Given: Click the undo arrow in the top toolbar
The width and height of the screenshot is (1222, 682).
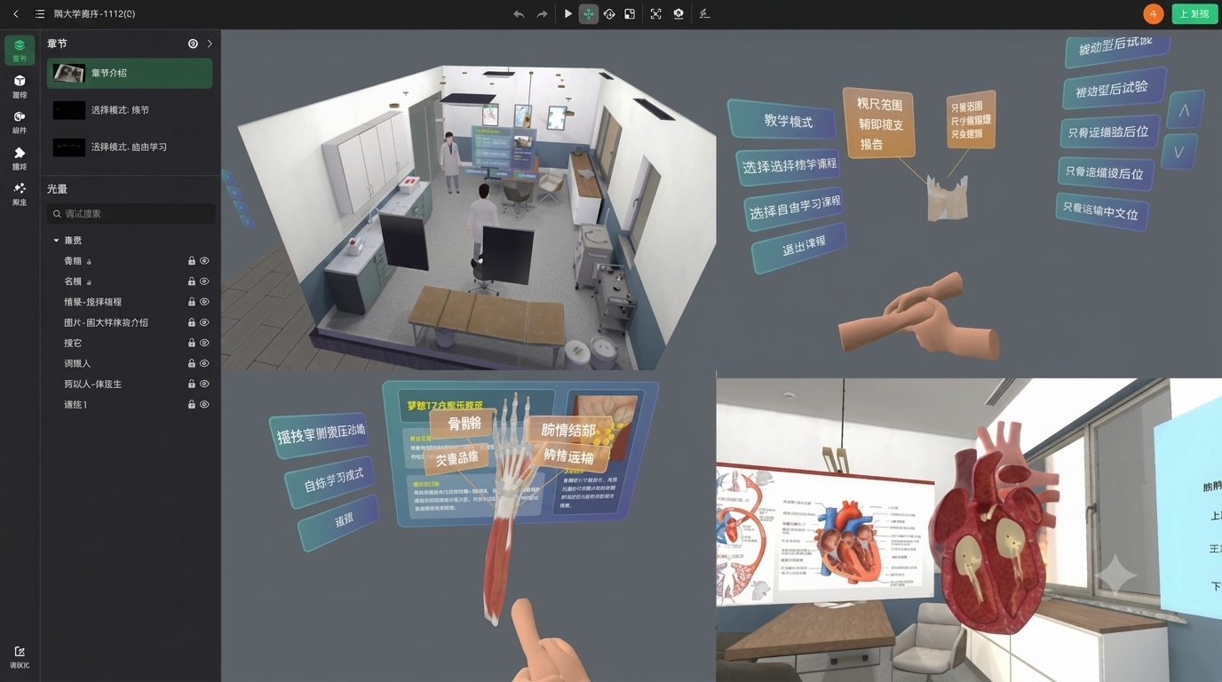Looking at the screenshot, I should click(519, 14).
